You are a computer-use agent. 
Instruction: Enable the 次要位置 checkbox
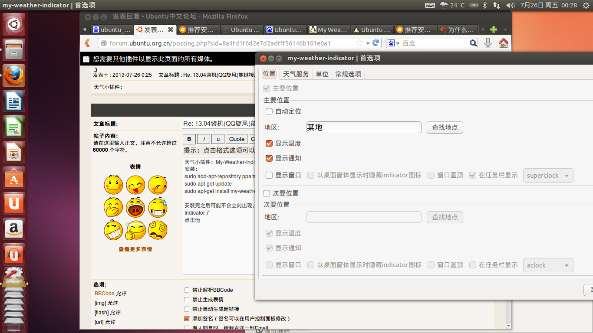coord(267,193)
